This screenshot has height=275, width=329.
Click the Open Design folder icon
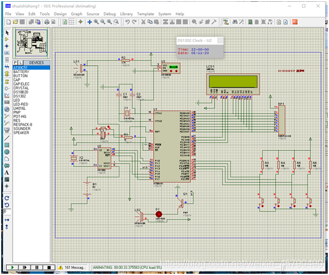tap(16, 22)
